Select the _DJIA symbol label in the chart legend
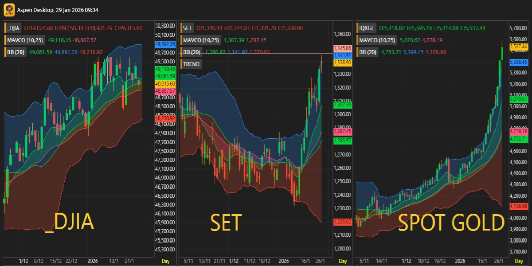Screen dimensions: 532x266 pyautogui.click(x=14, y=28)
